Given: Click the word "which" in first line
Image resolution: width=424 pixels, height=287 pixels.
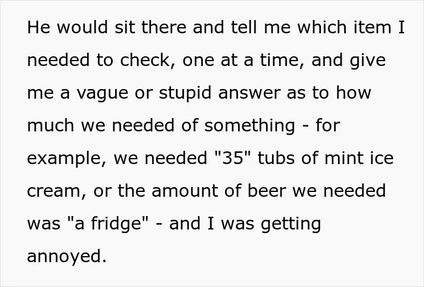Looking at the screenshot, I should pyautogui.click(x=322, y=27).
